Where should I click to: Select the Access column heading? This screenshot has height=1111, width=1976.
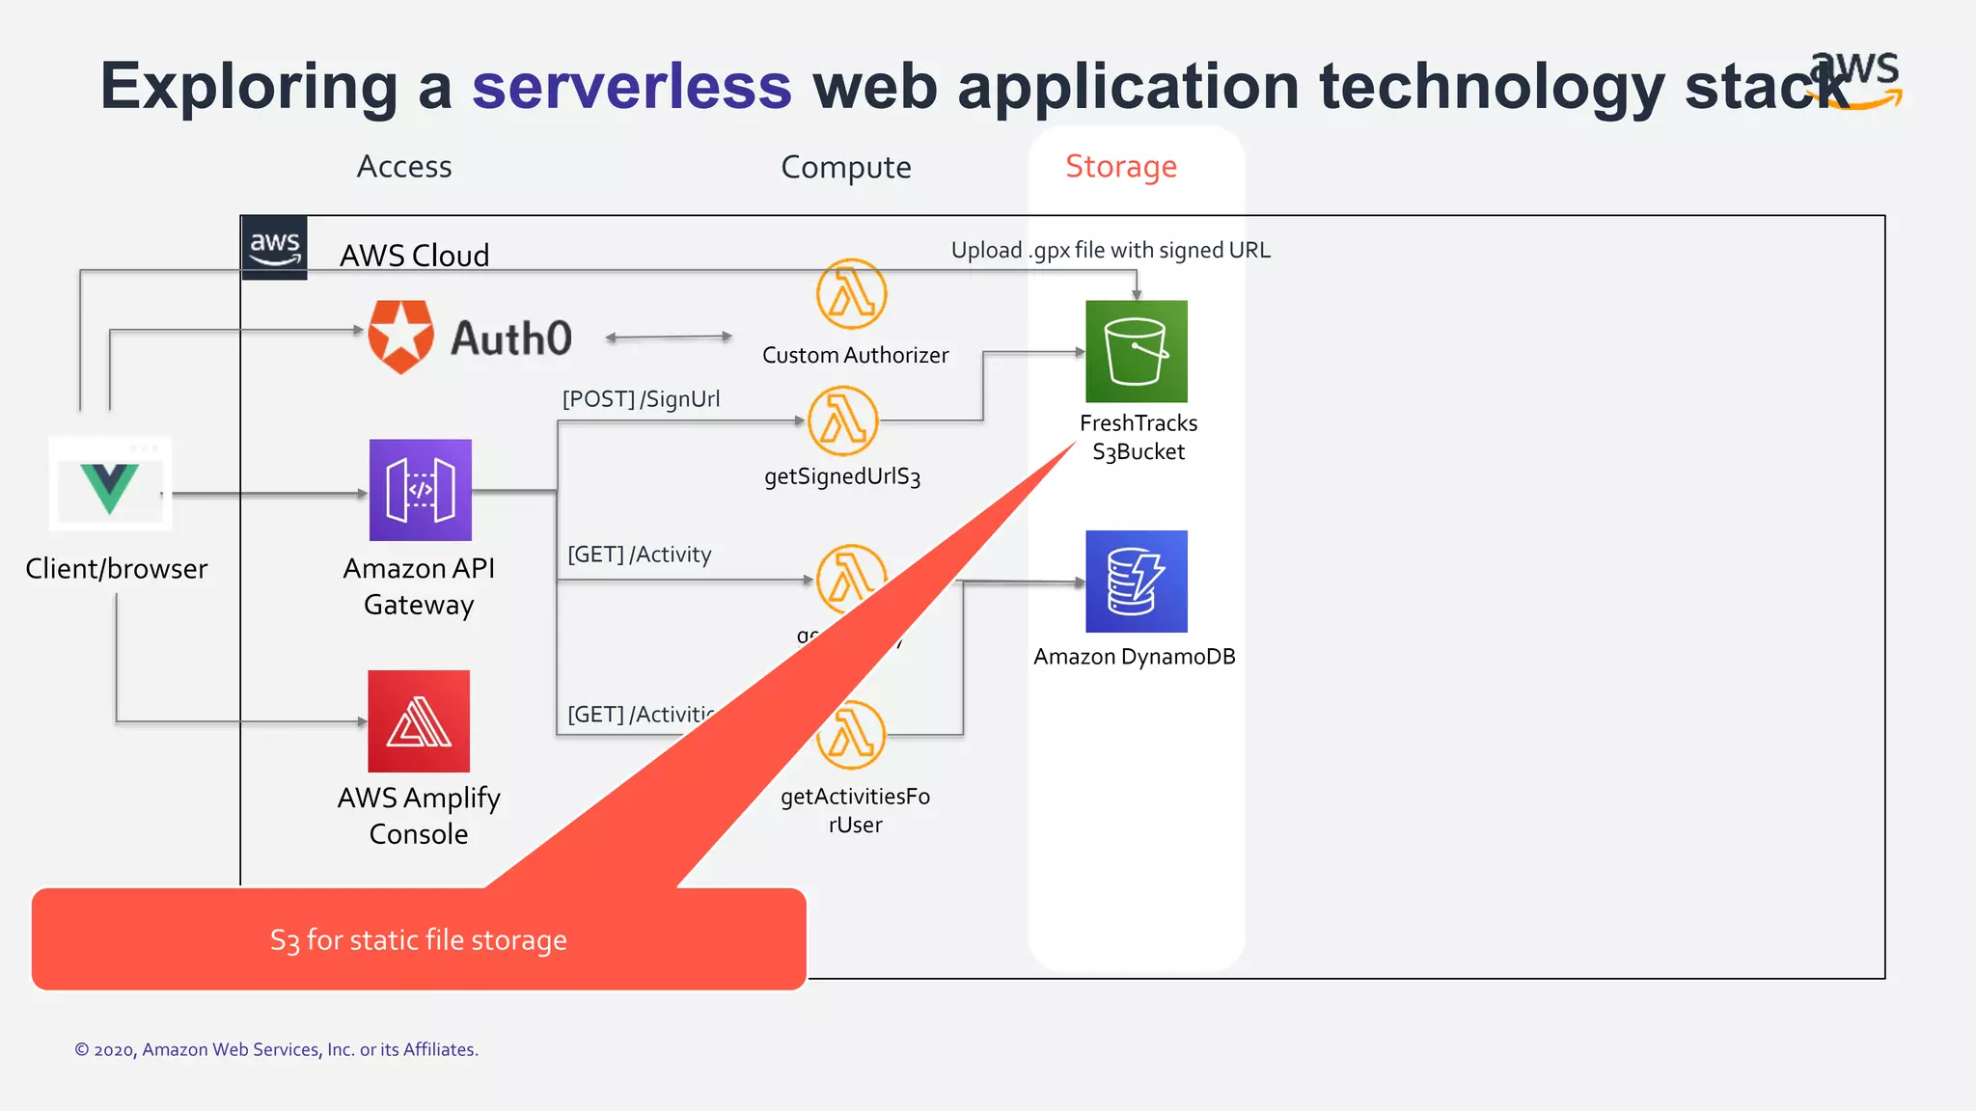404,167
